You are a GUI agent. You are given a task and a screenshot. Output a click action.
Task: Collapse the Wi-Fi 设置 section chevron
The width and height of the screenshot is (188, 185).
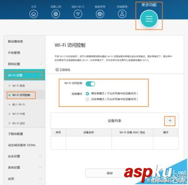[x=40, y=75]
